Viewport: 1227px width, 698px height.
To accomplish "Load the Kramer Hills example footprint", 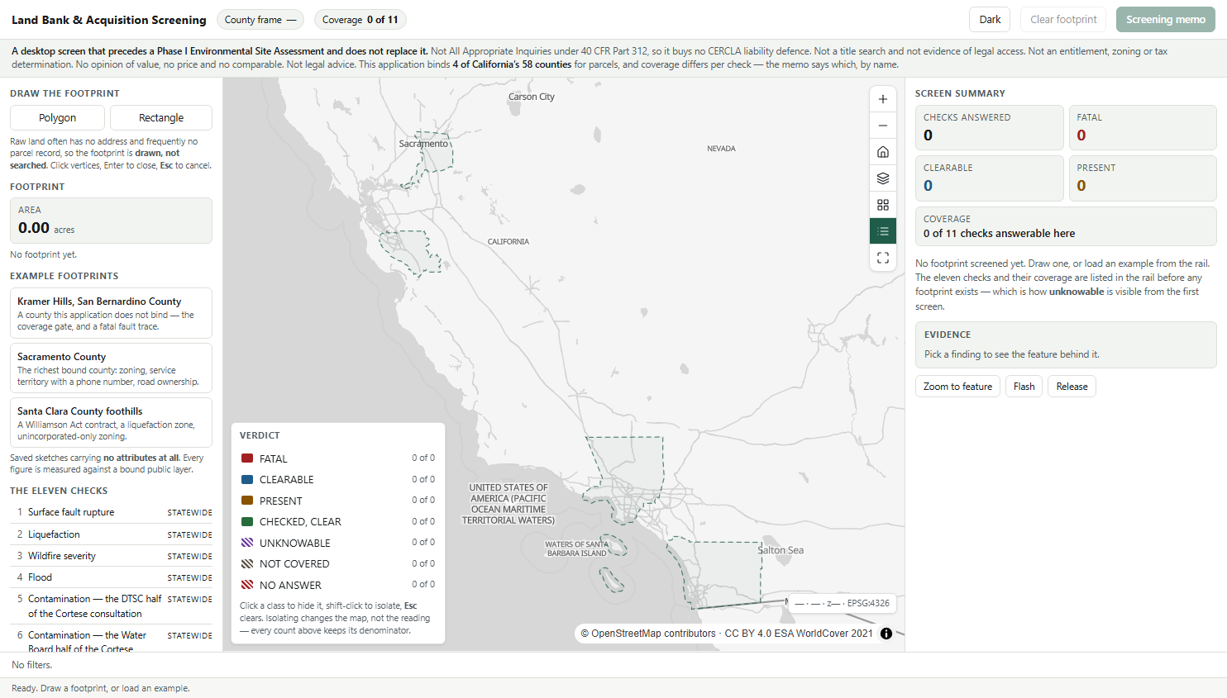I will point(111,313).
